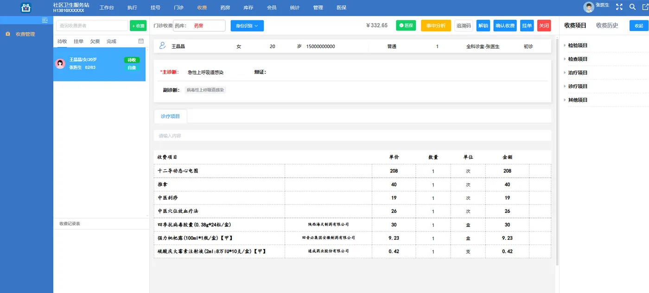Open the 会员 menu
This screenshot has width=649, height=293.
tap(272, 8)
